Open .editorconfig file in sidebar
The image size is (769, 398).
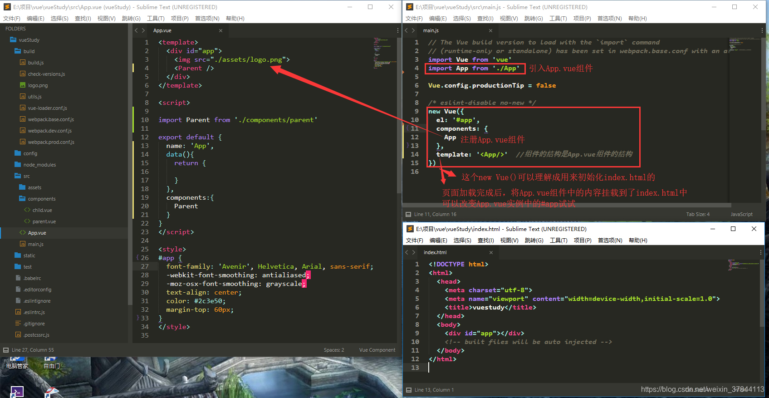(37, 290)
